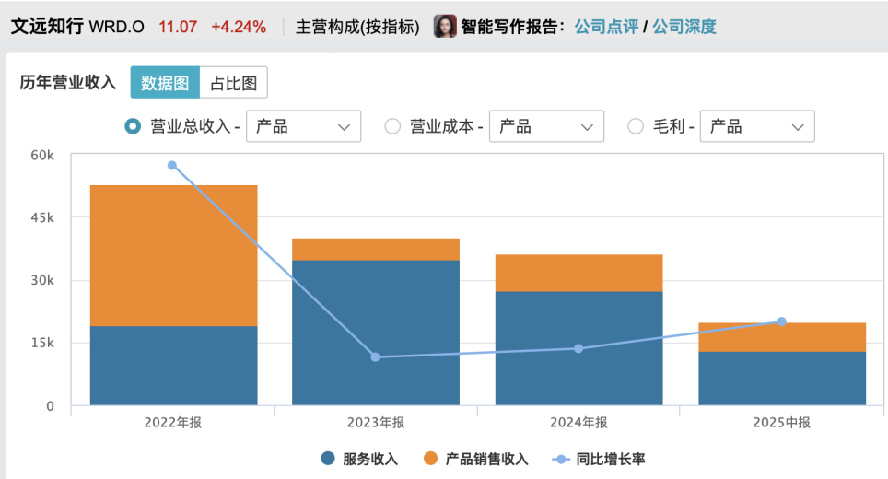Viewport: 888px width, 479px height.
Task: Select the 毛利 radio button
Action: tap(636, 126)
